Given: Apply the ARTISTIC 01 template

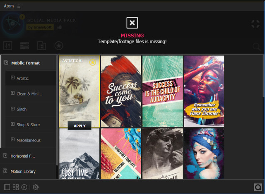Looking at the screenshot, I should tap(79, 126).
